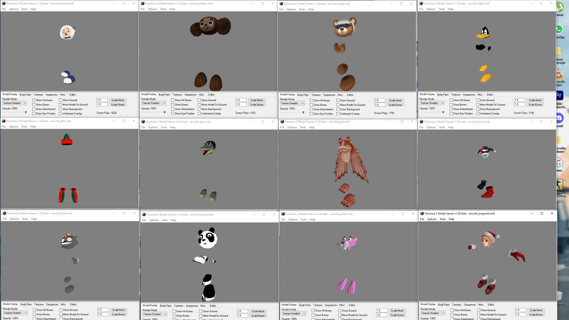
Task: Click the app icon in zmwrld_panda.mdl title bar
Action: click(x=144, y=214)
